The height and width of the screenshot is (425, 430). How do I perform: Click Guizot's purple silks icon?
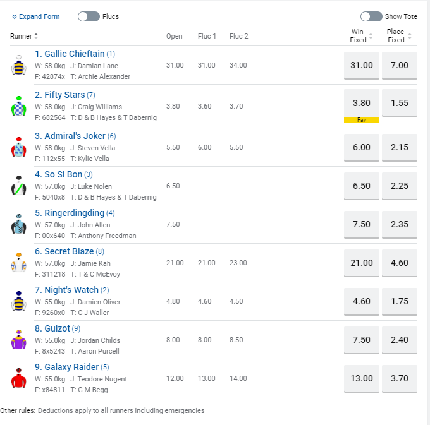[x=18, y=340]
